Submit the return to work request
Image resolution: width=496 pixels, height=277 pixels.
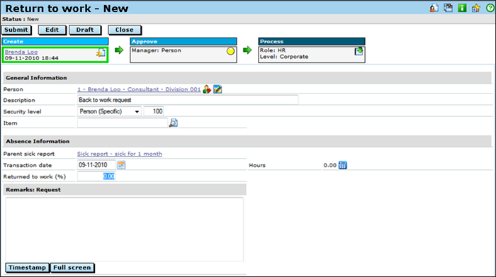point(16,30)
